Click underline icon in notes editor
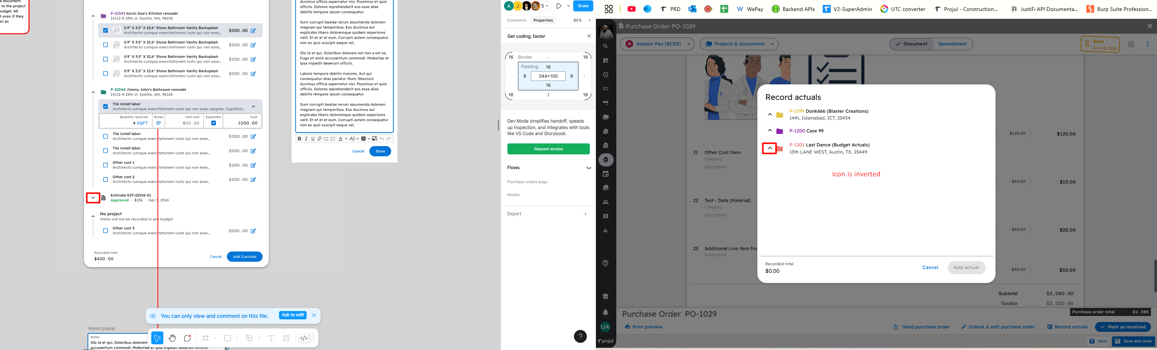The image size is (1157, 350). 313,139
